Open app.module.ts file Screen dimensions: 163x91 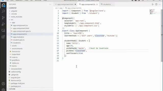[x=19, y=37]
